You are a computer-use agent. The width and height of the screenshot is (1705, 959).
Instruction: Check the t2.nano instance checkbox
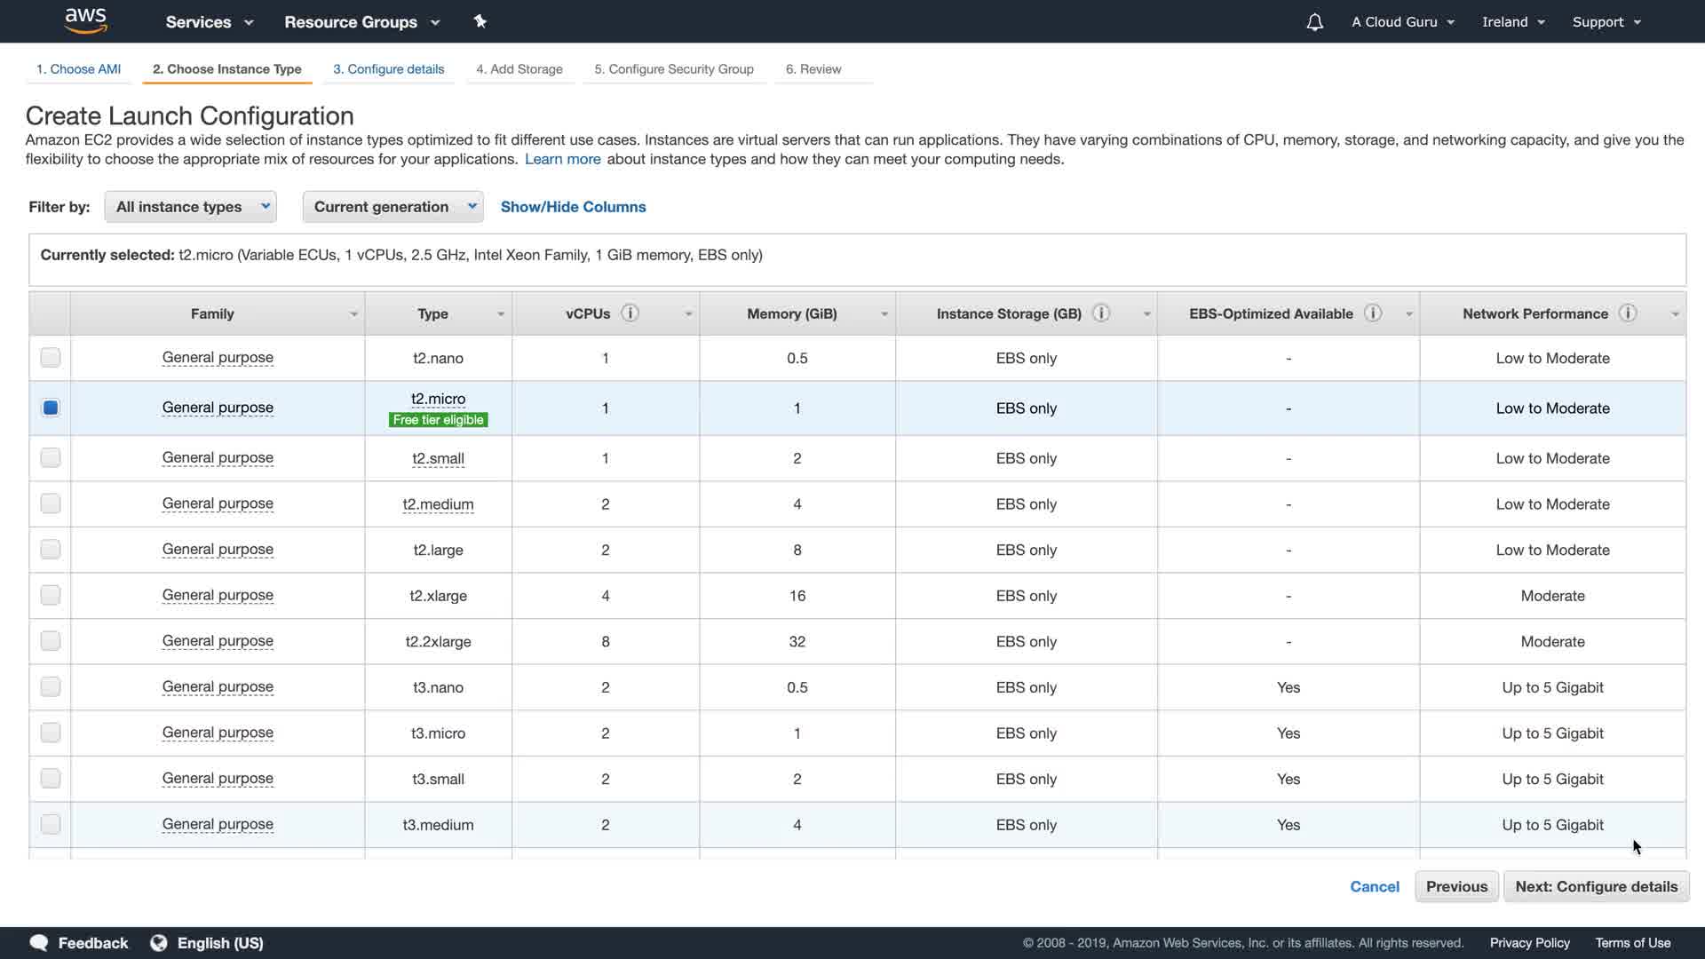[51, 358]
